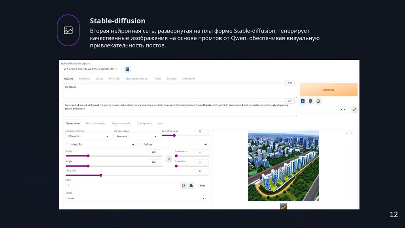The width and height of the screenshot is (405, 228).
Task: Enable the Refiner checkbox
Action: coord(141,144)
